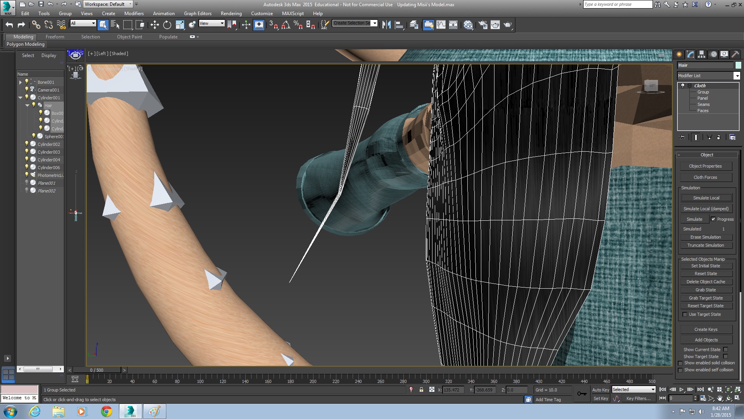Image resolution: width=744 pixels, height=419 pixels.
Task: Activate the Select Object tool
Action: (103, 25)
